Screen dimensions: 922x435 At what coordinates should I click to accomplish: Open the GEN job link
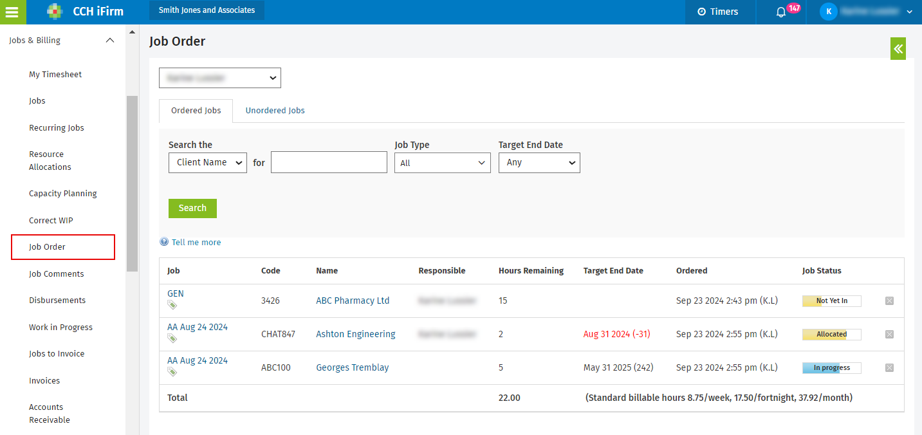pos(176,293)
